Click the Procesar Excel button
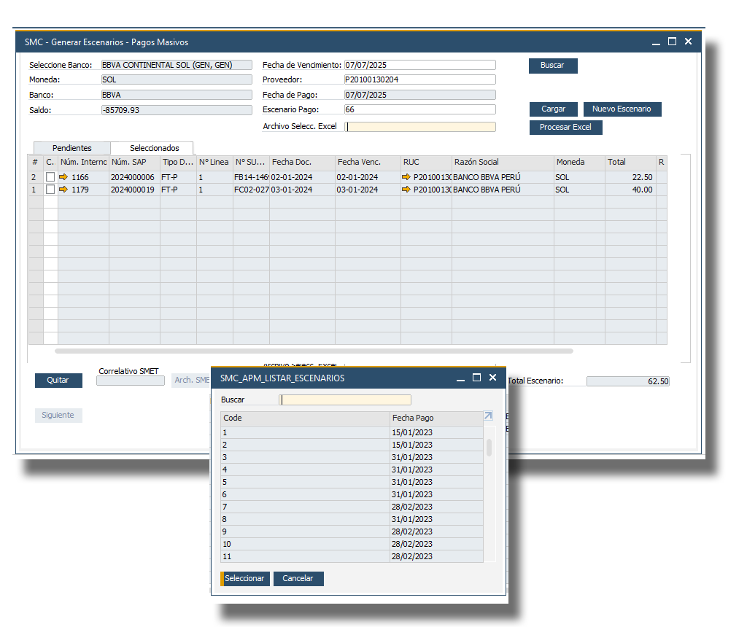 565,127
